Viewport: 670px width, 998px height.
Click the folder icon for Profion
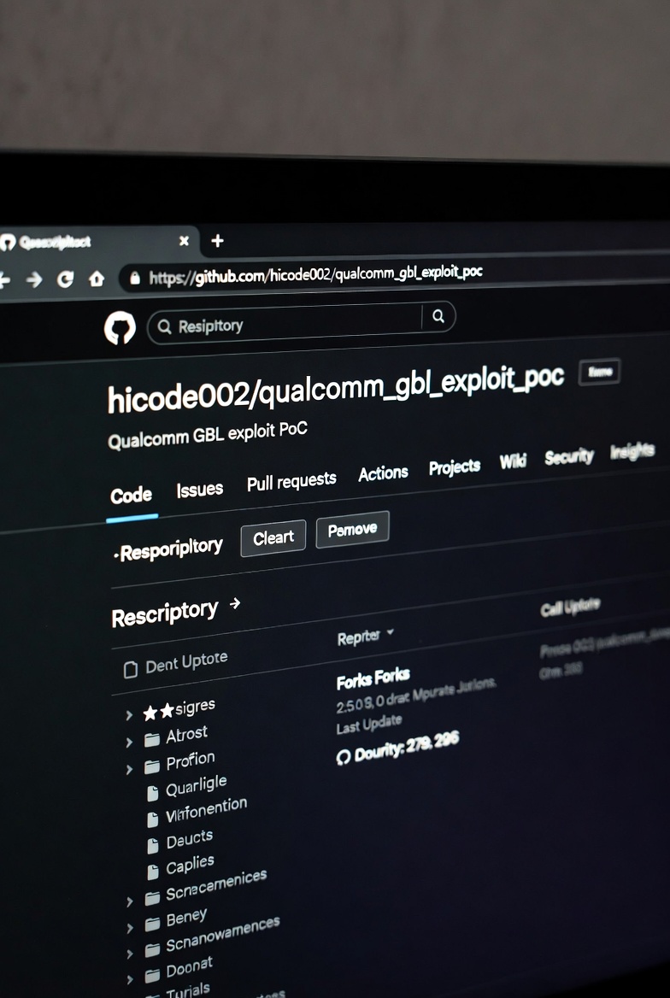(151, 766)
